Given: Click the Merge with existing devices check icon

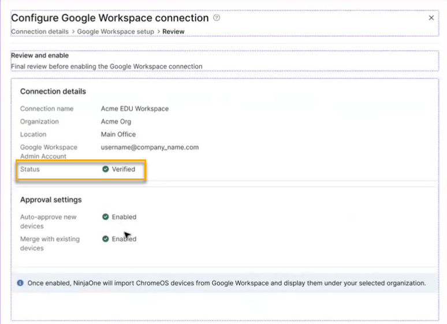Looking at the screenshot, I should pos(106,239).
